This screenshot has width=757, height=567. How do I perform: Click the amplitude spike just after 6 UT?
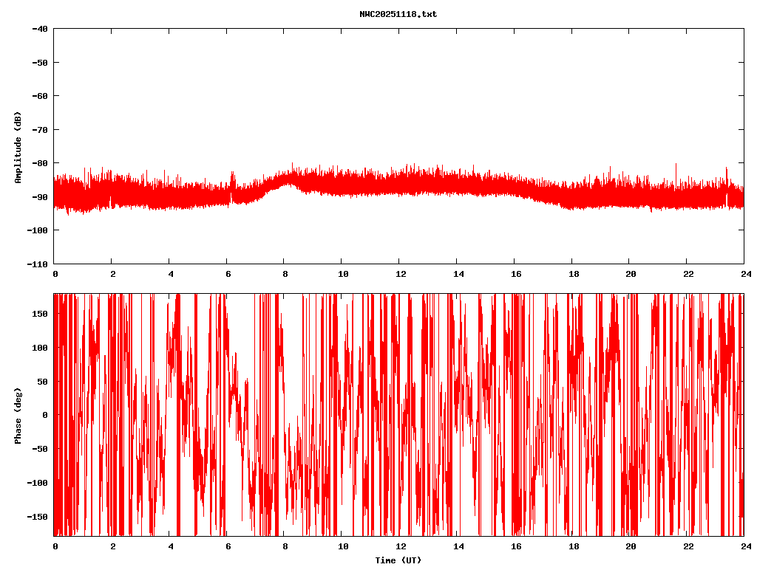pos(233,181)
